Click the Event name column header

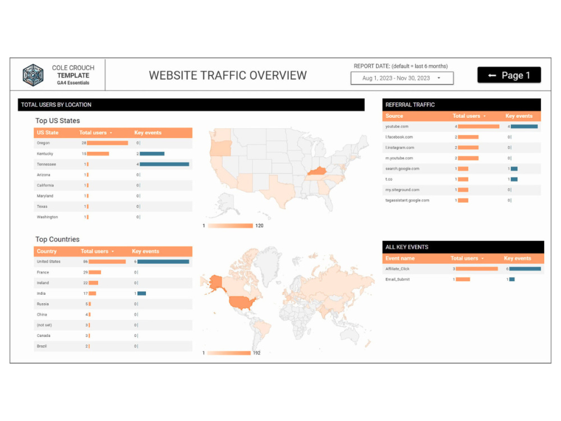[400, 258]
